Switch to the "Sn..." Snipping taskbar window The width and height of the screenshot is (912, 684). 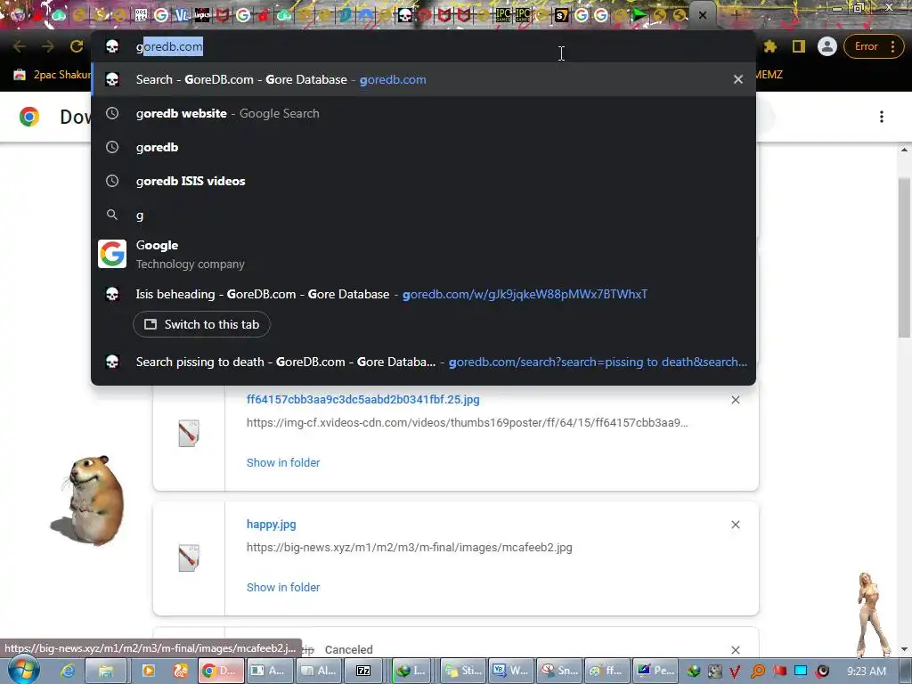pyautogui.click(x=559, y=671)
